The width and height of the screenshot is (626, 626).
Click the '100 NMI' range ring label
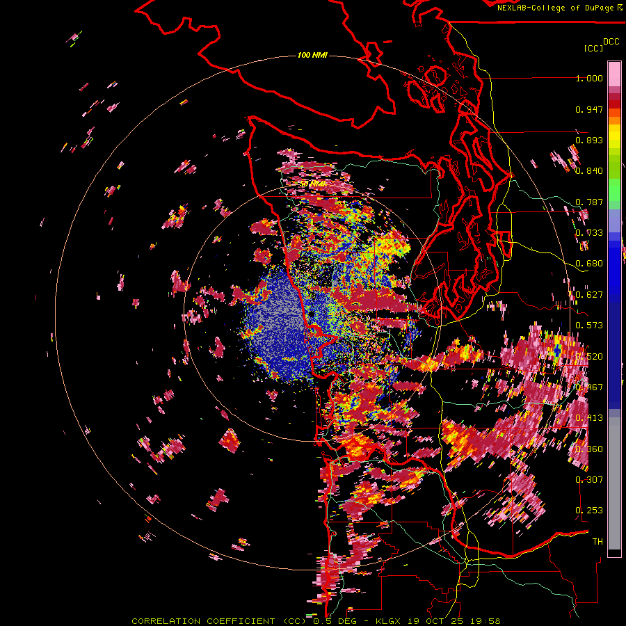click(x=312, y=55)
